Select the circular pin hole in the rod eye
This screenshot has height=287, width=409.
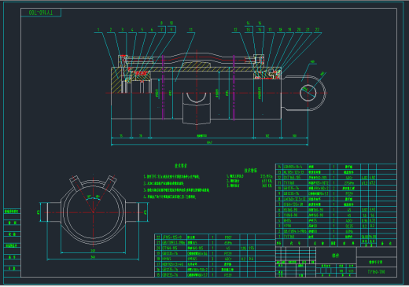308,93
